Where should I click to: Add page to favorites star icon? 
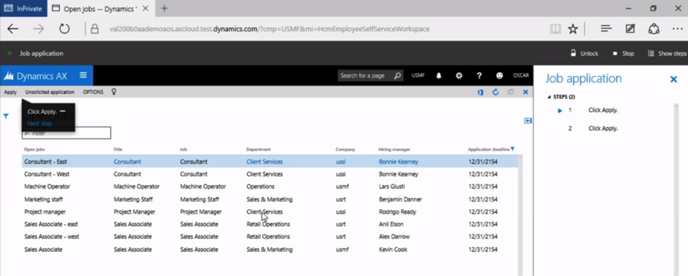click(572, 29)
